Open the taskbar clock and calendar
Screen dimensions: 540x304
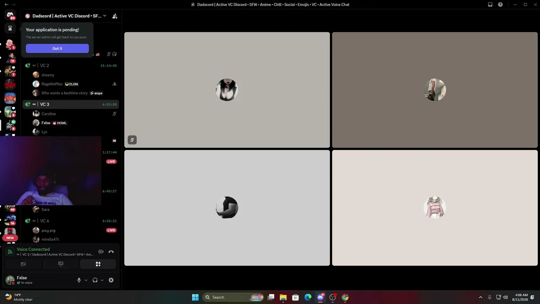520,297
